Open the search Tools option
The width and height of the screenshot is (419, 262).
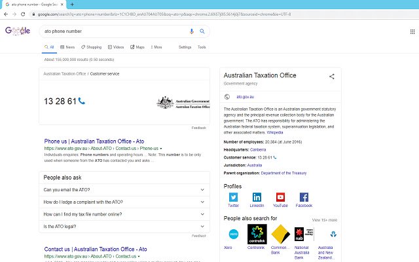202,47
